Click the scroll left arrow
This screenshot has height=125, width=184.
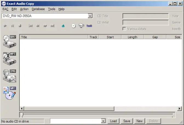pos(22,109)
